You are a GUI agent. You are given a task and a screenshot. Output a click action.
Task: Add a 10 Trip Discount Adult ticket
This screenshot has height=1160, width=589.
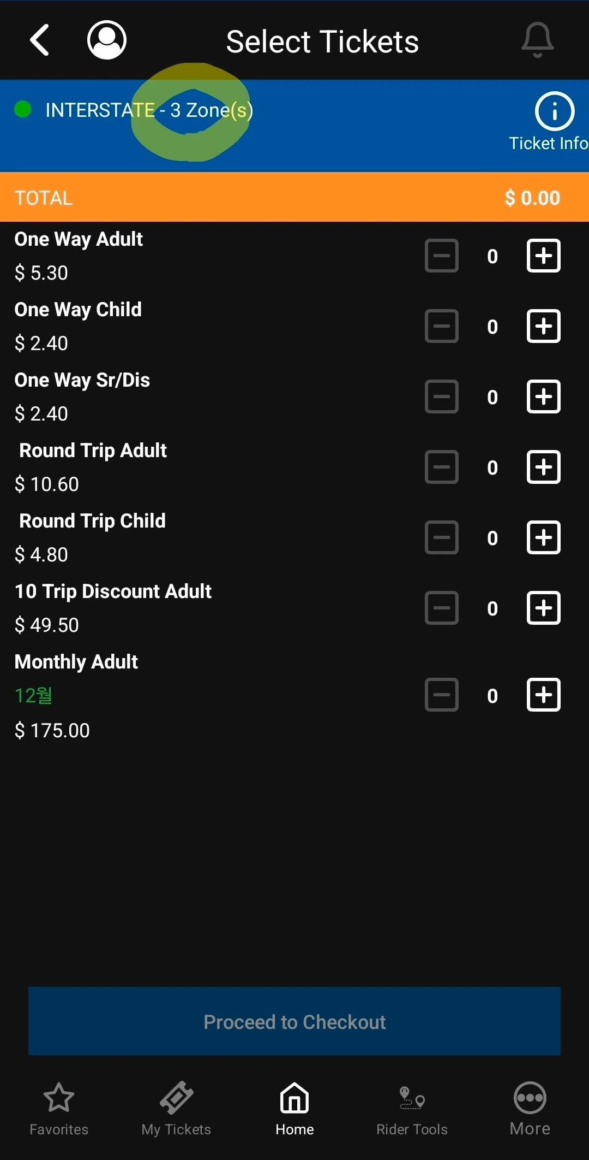[543, 608]
